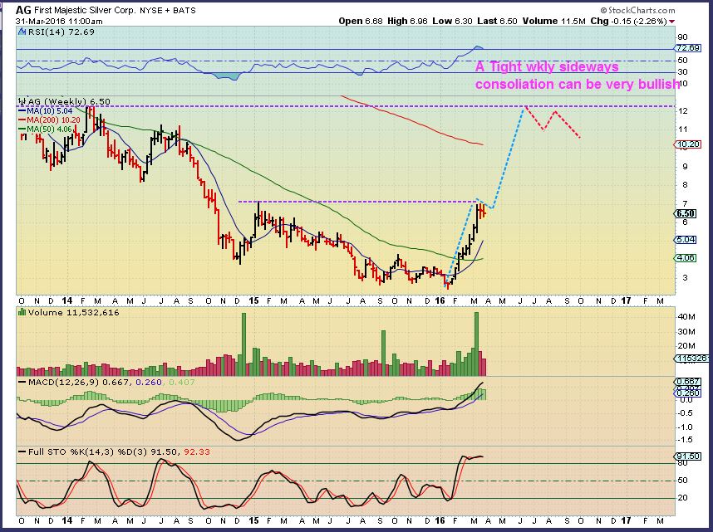Viewport: 713px width, 532px height.
Task: Click the Open 6.68 value
Action: pyautogui.click(x=361, y=21)
